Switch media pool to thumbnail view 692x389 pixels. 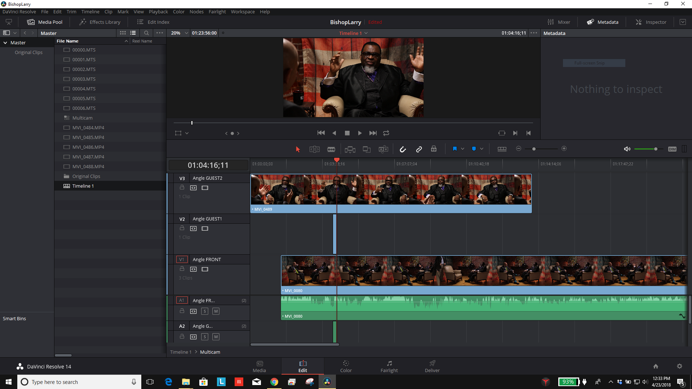[x=123, y=33]
